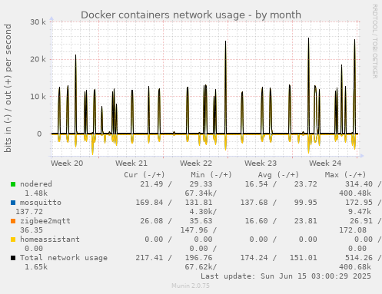This screenshot has width=382, height=294.
Task: Click zigbee2mqtt's current value '26.08'
Action: (151, 221)
